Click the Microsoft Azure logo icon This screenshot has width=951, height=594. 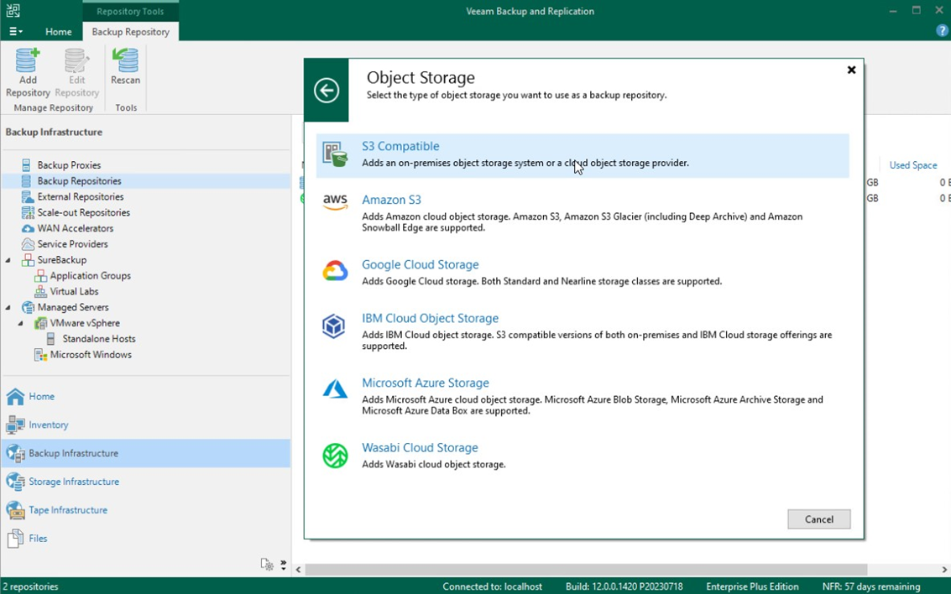point(335,388)
